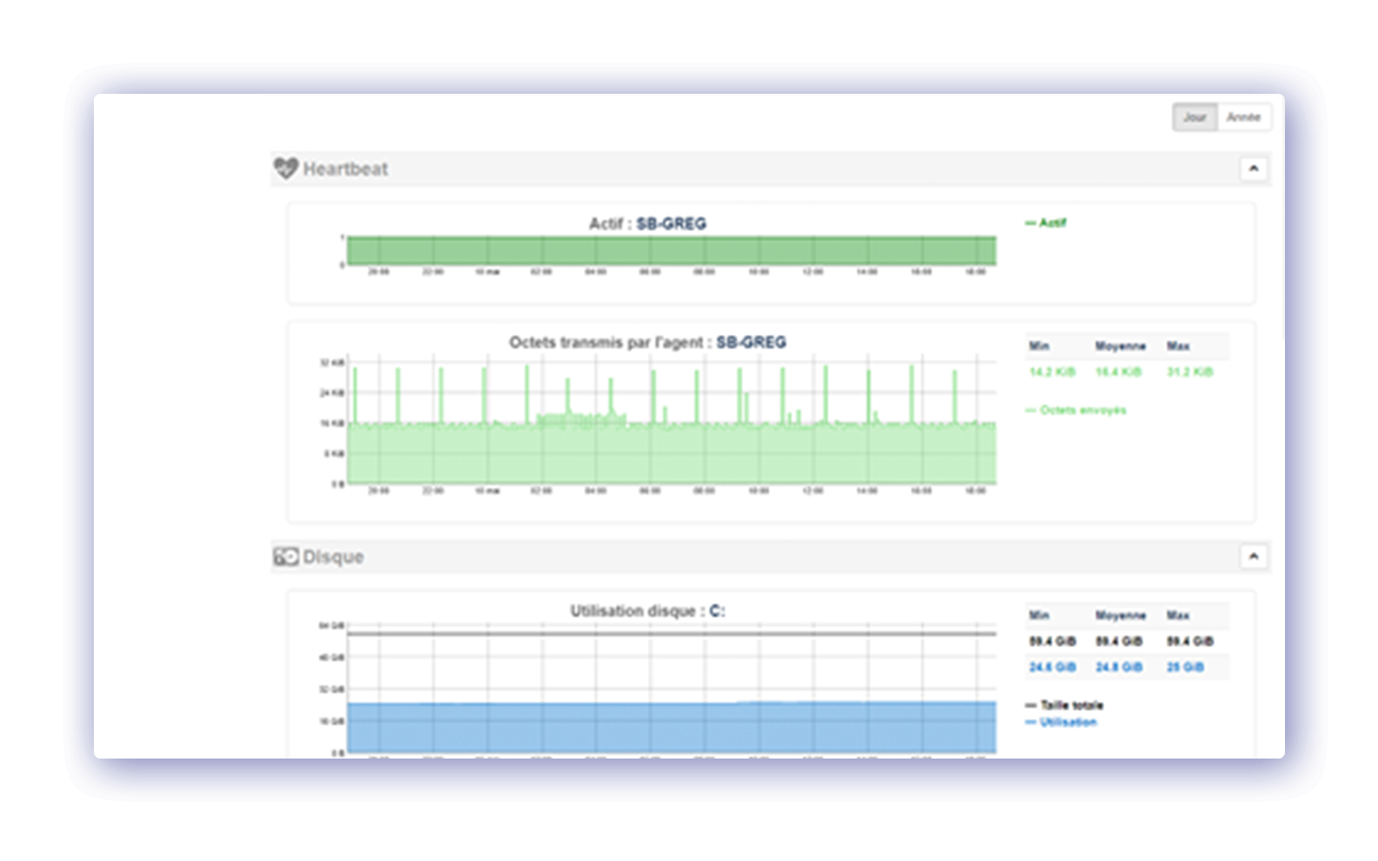Collapse the Disque section
Screen dimensions: 1378x861
click(1255, 556)
